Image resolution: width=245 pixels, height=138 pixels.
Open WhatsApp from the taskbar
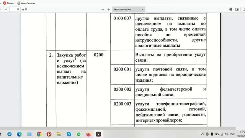click(x=78, y=134)
